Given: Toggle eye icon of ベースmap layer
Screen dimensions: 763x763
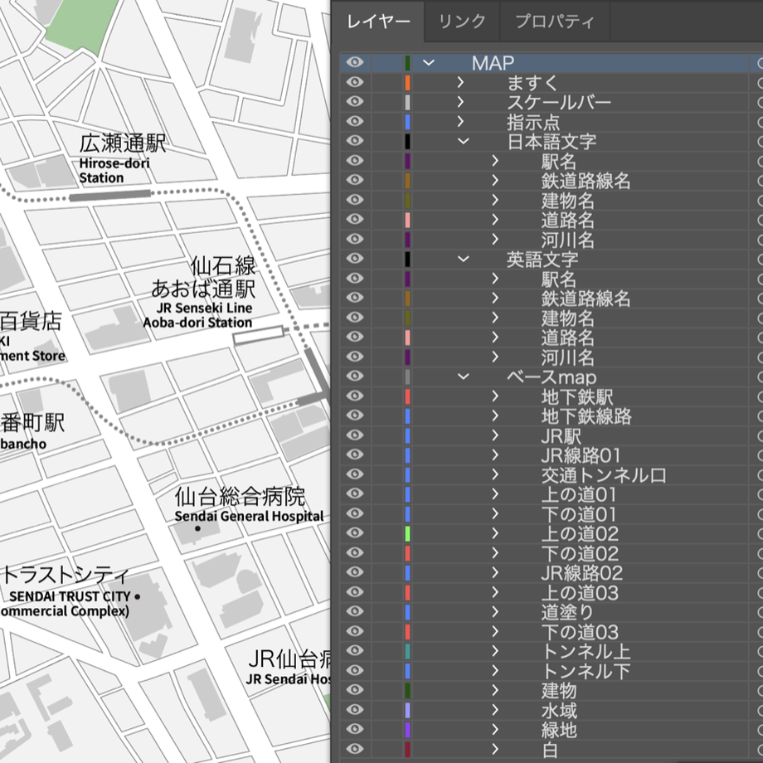Looking at the screenshot, I should tap(355, 377).
